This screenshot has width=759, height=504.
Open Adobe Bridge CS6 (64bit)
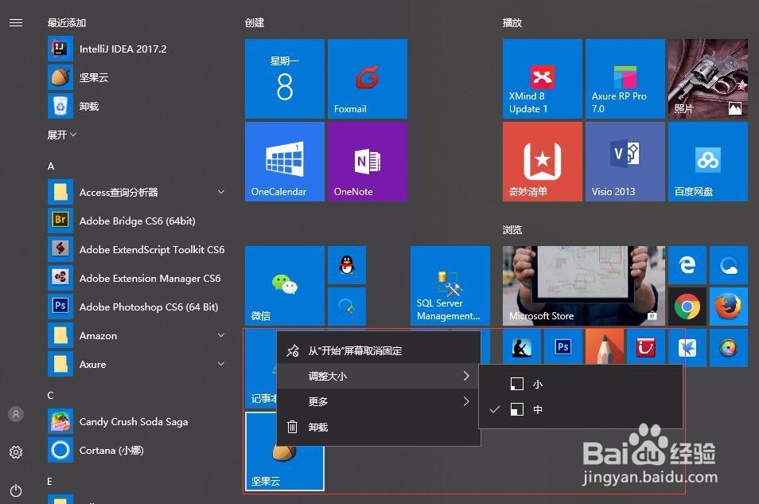(122, 221)
